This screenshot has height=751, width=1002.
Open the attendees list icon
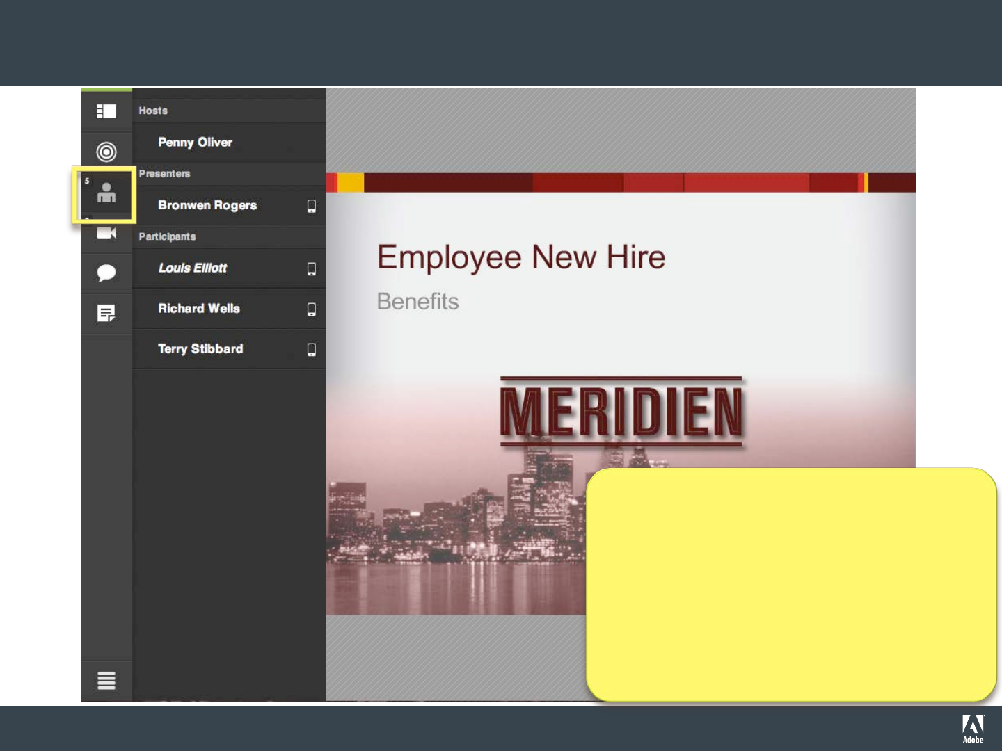pos(106,193)
